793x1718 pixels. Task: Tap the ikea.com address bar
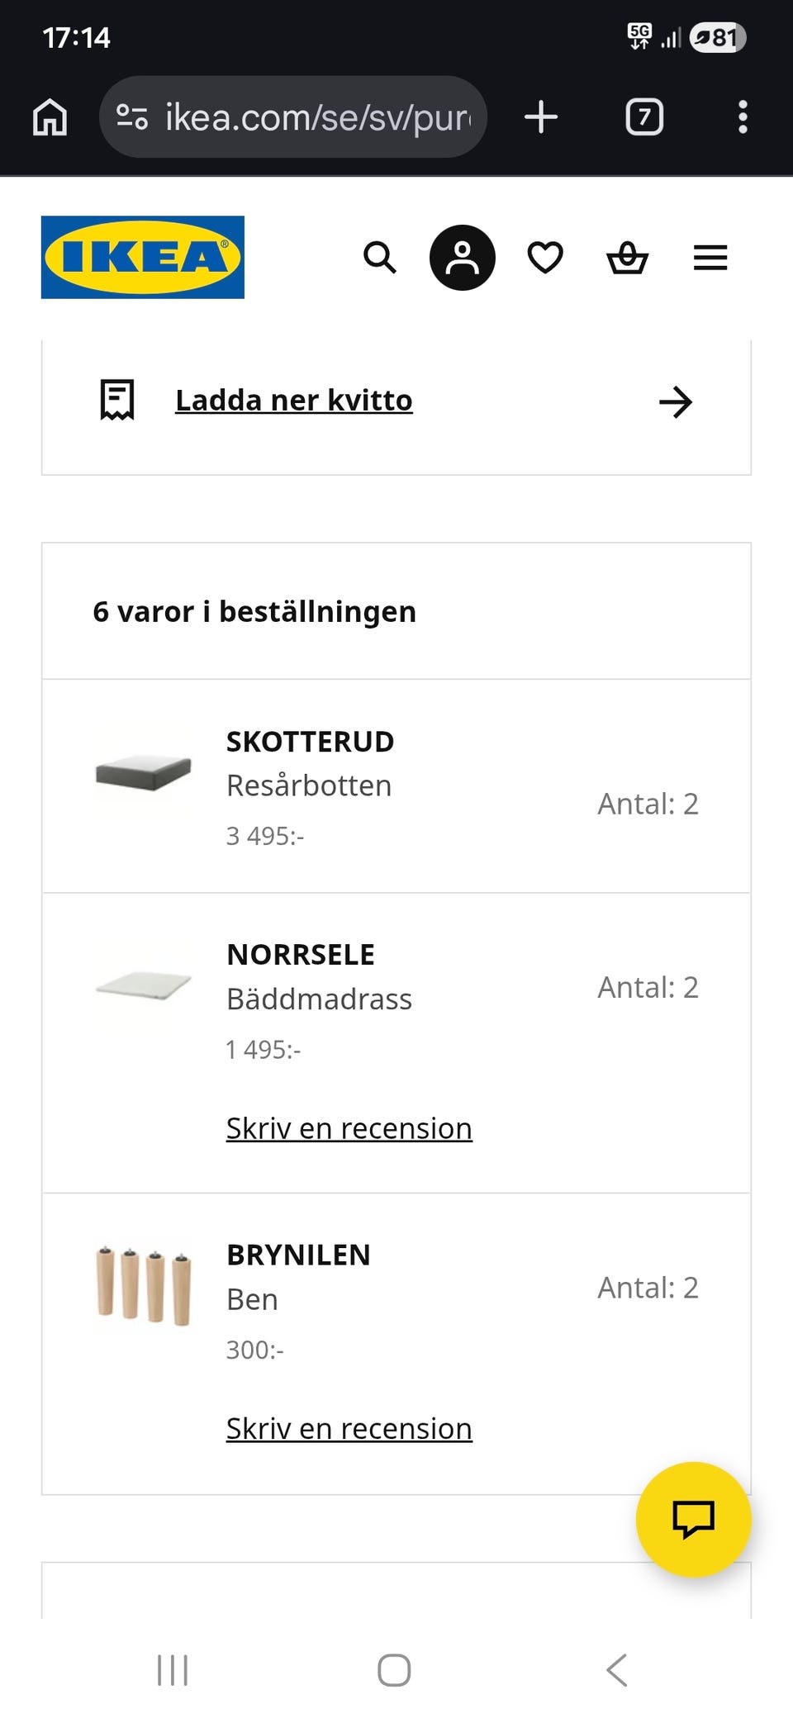318,117
